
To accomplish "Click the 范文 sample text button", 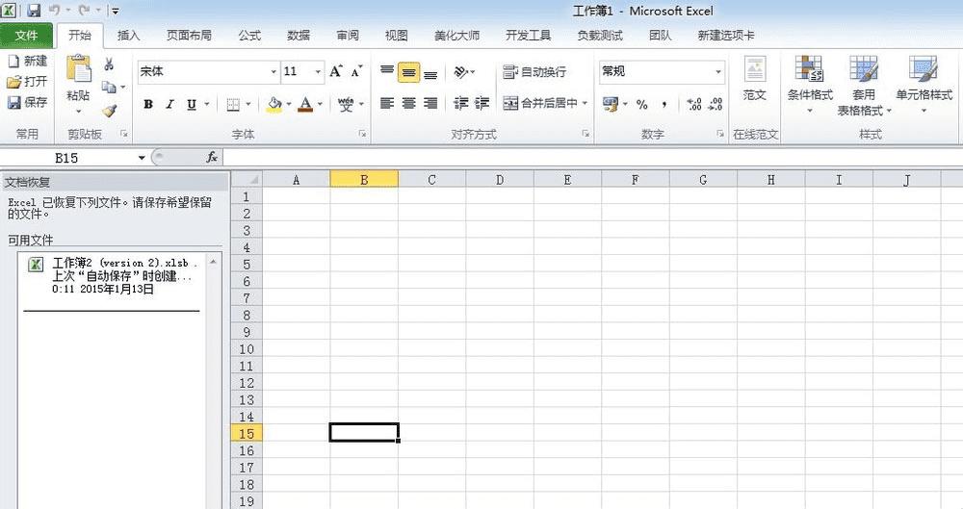I will 755,79.
